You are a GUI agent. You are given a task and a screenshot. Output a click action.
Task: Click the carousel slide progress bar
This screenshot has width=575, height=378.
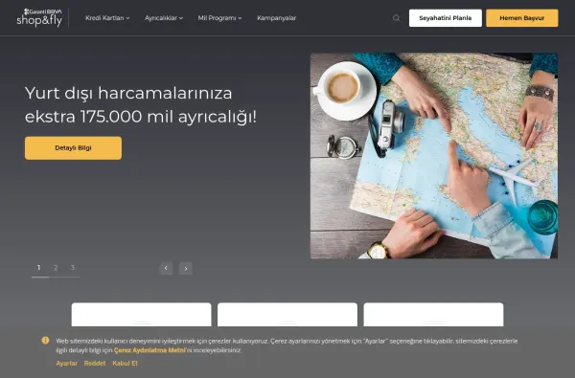tap(56, 278)
